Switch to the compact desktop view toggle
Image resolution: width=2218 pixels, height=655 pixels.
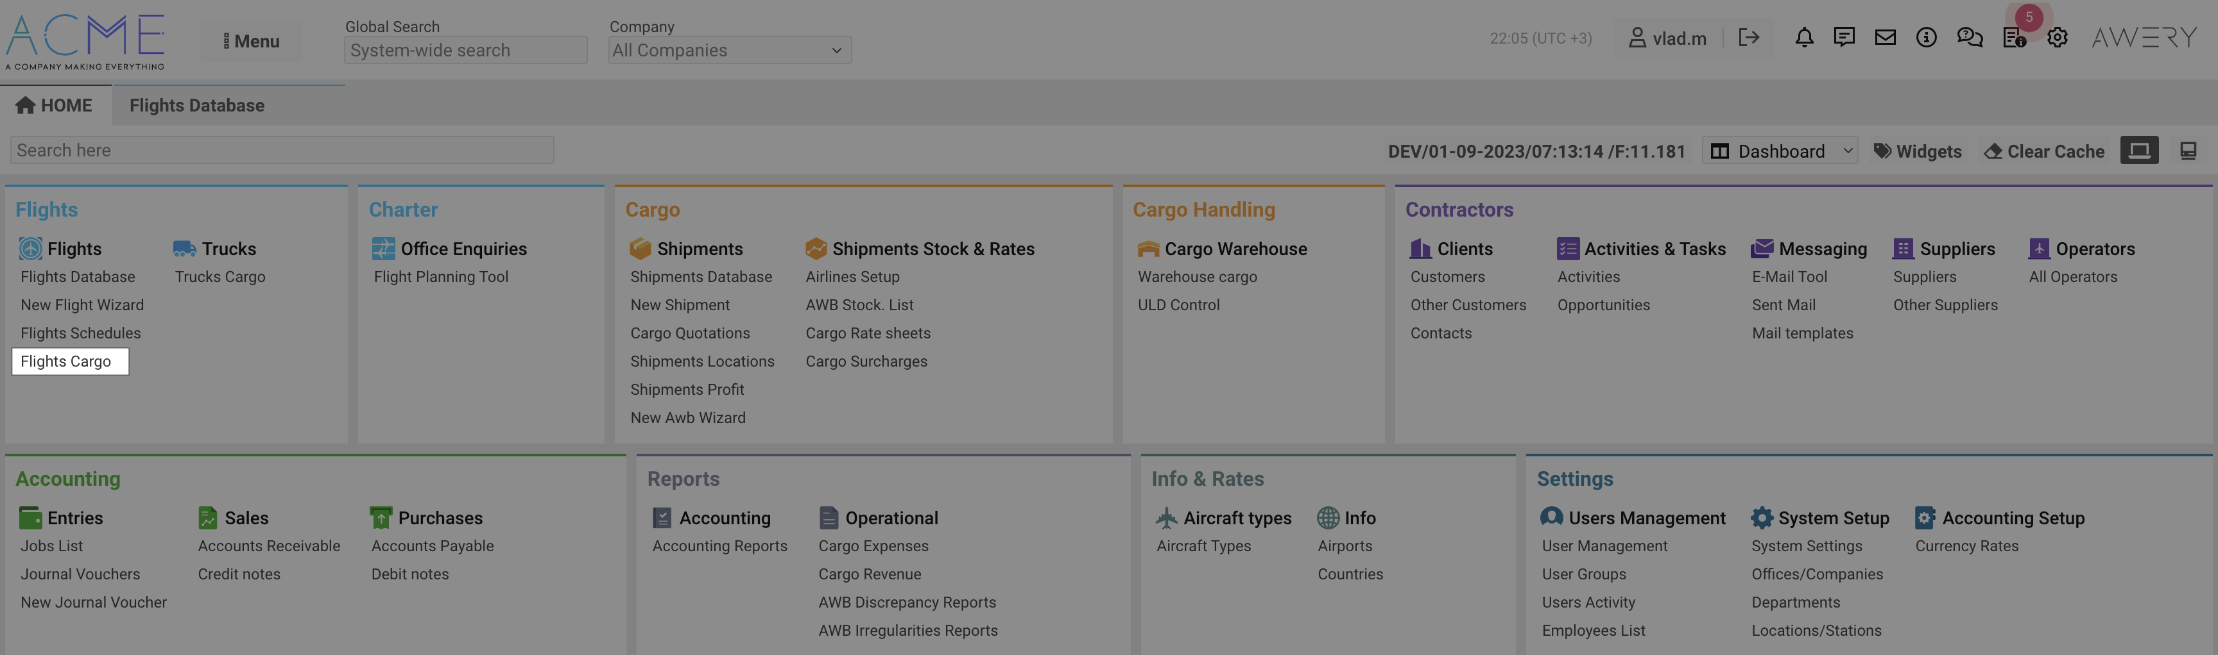tap(2188, 151)
